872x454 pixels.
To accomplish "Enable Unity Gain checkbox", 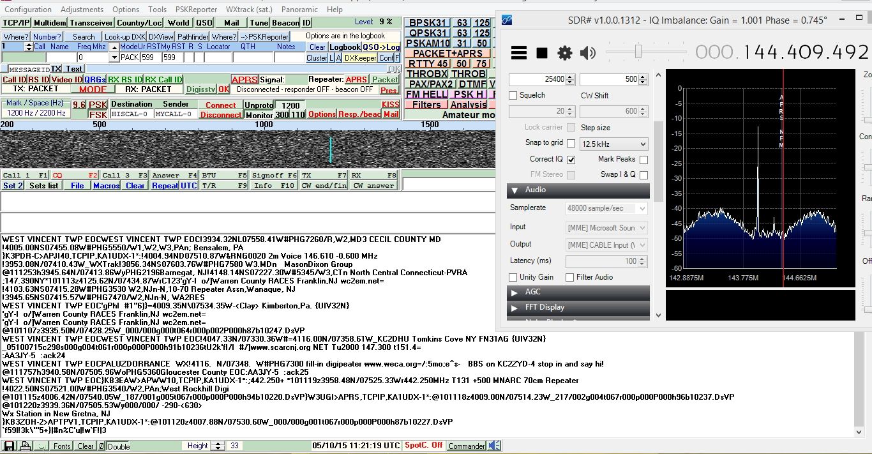I will 513,277.
